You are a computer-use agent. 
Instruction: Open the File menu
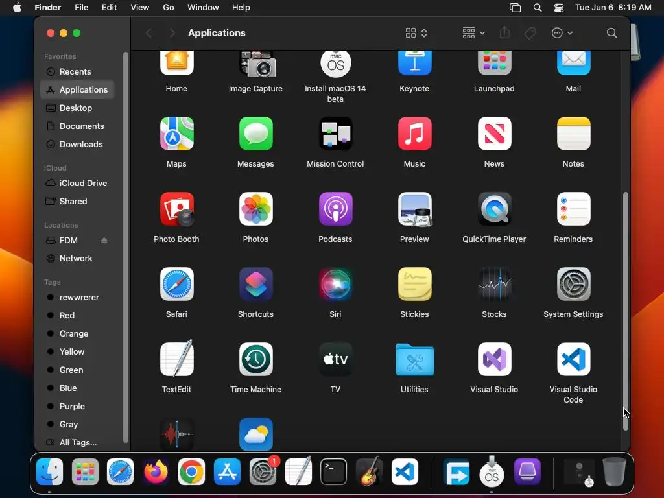tap(81, 8)
